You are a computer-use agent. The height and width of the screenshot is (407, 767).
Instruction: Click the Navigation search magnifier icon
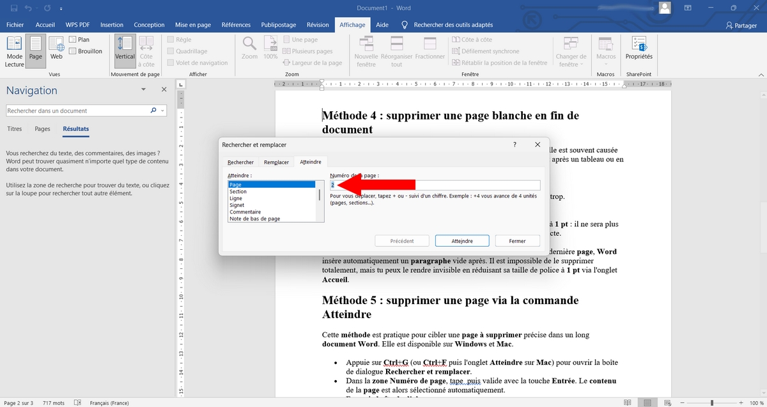153,111
